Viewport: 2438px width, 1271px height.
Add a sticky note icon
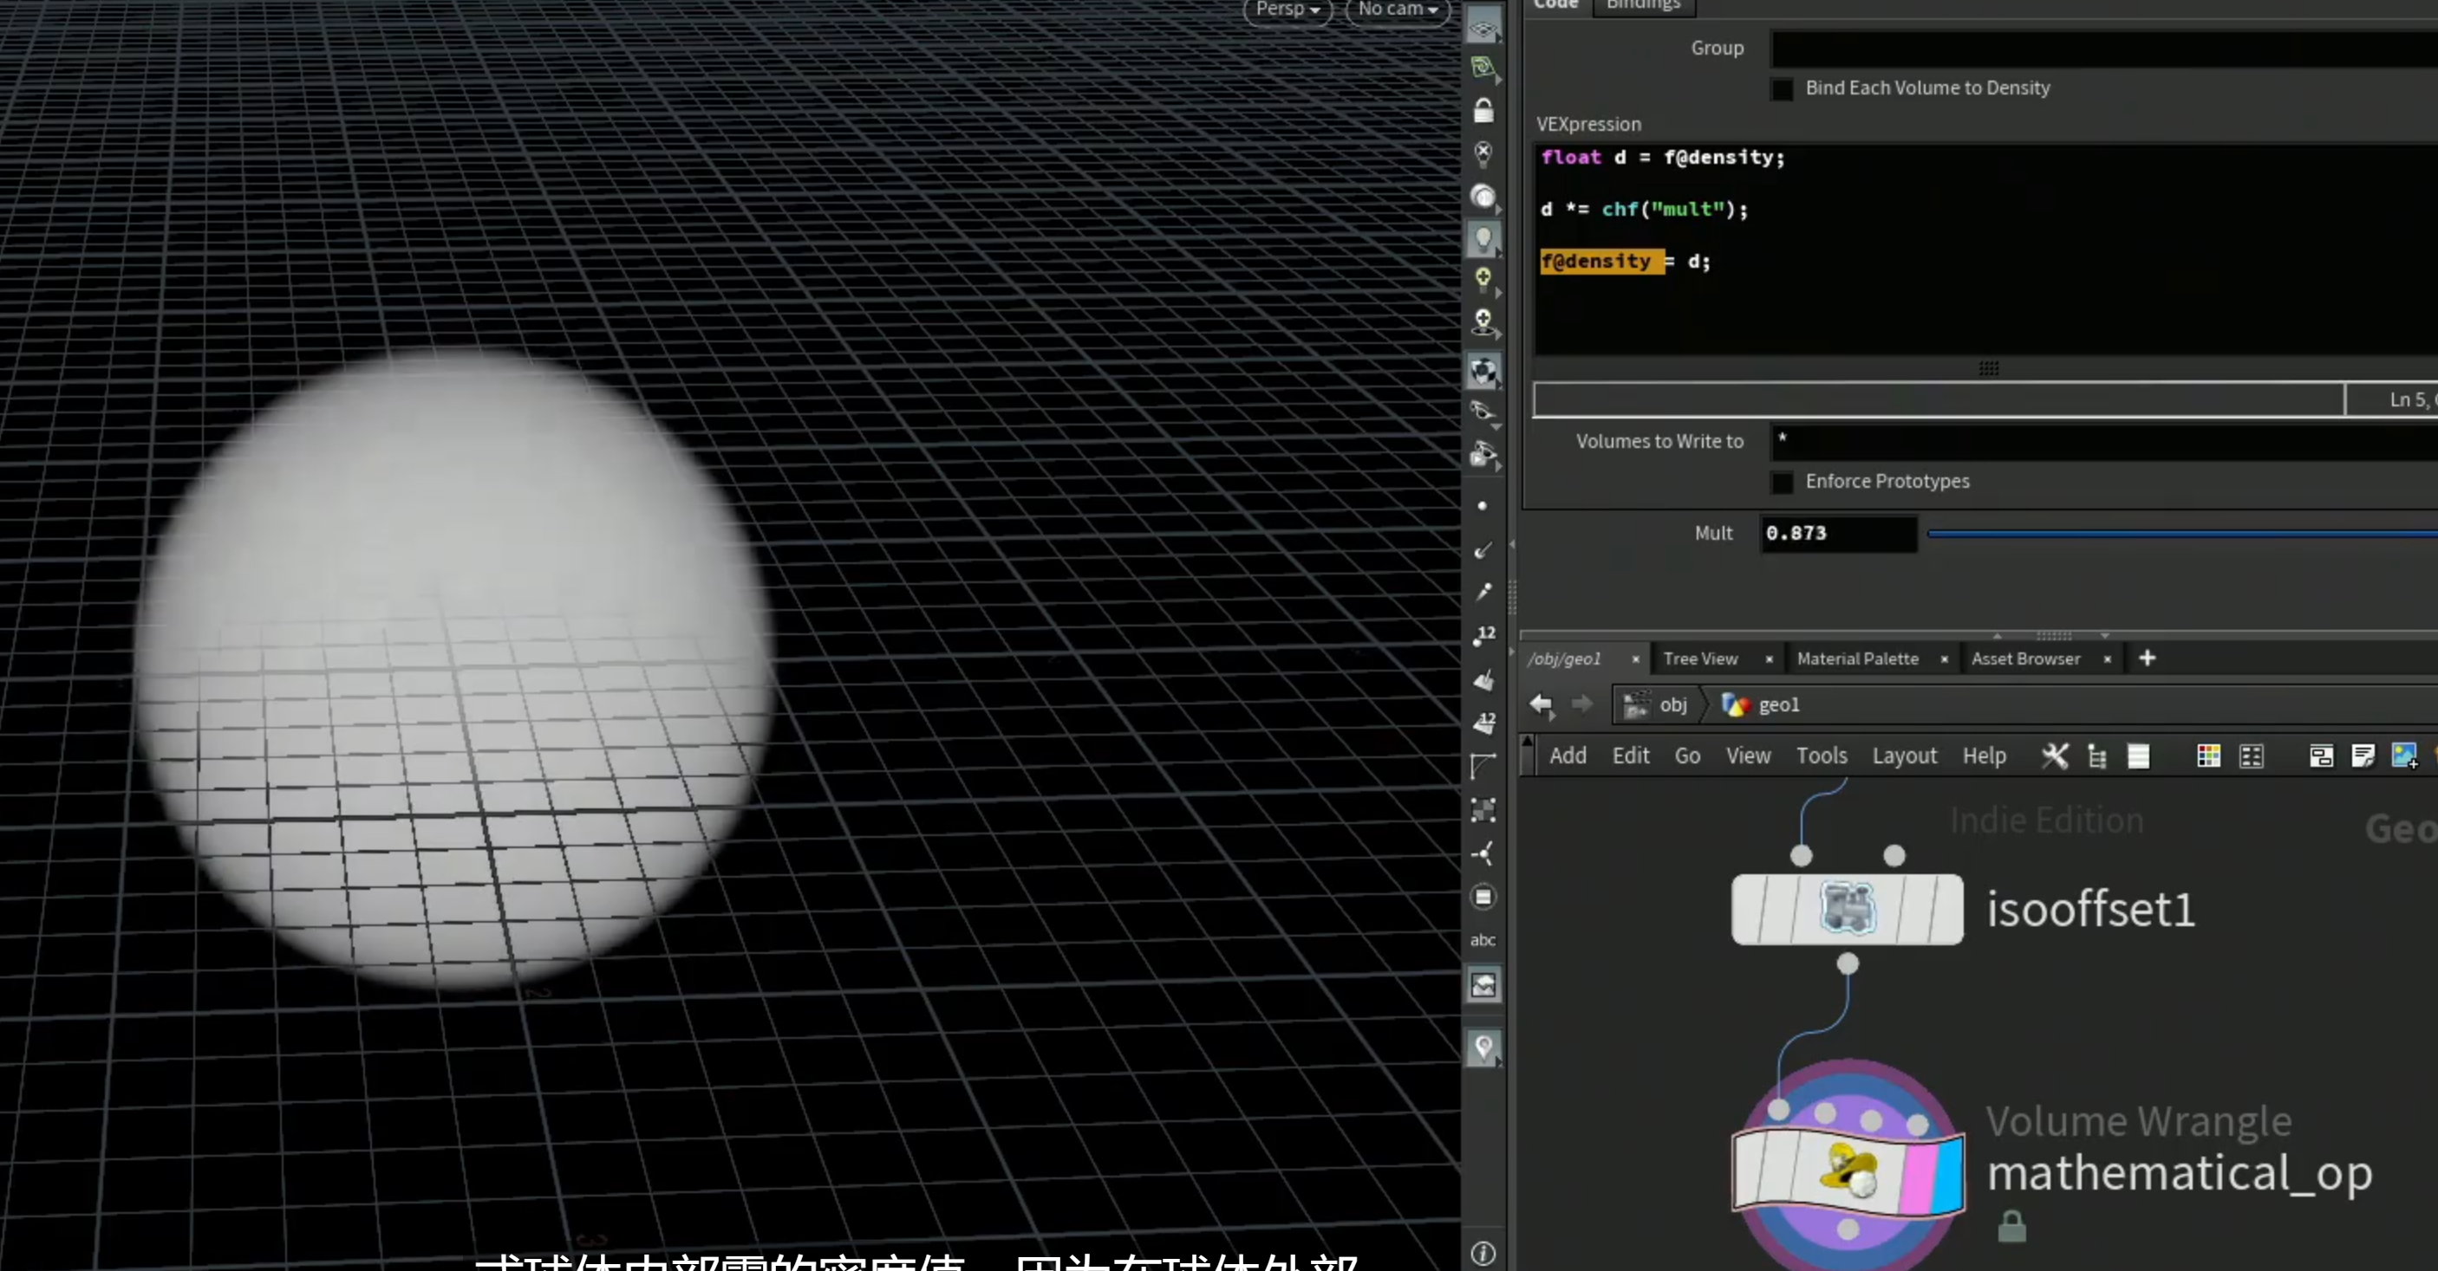(2363, 755)
